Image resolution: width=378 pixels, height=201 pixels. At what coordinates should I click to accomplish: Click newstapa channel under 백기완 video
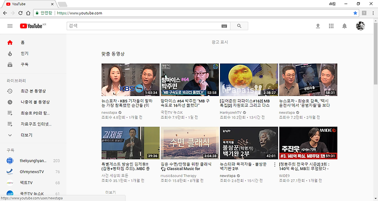(x=227, y=176)
